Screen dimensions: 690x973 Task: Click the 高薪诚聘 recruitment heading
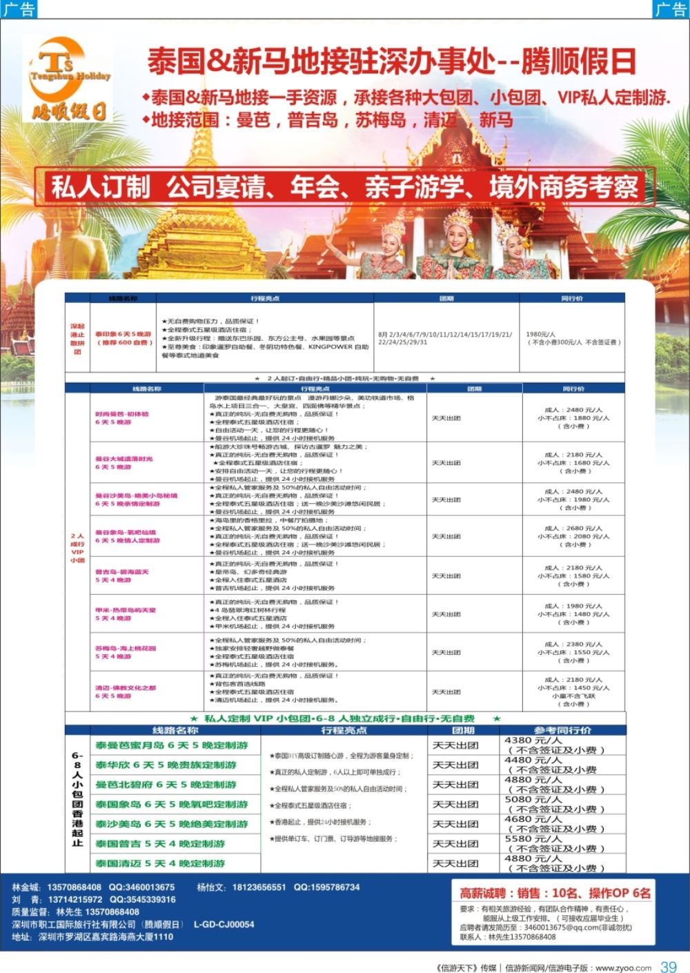[555, 893]
